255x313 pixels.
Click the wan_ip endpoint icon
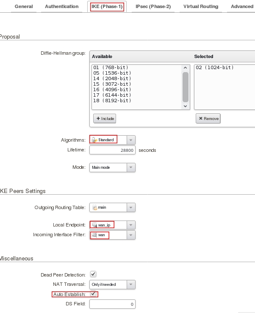[94, 225]
